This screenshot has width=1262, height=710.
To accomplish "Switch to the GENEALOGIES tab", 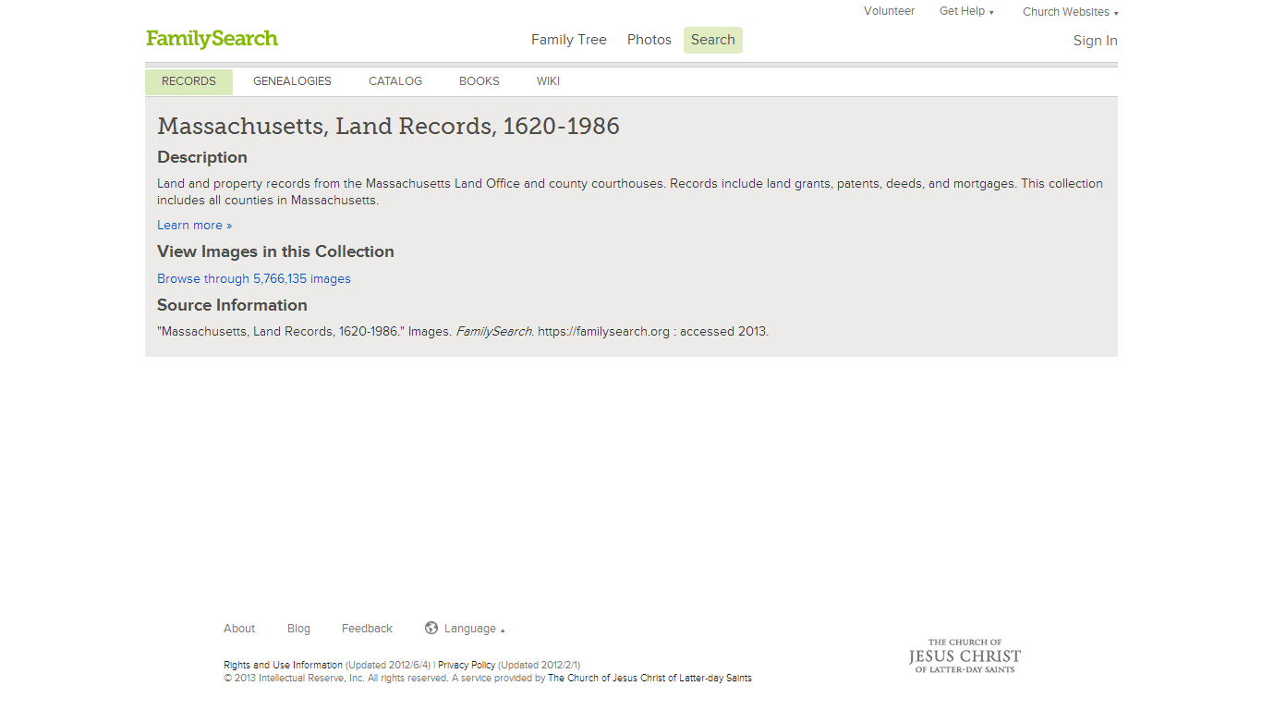I will (x=292, y=81).
